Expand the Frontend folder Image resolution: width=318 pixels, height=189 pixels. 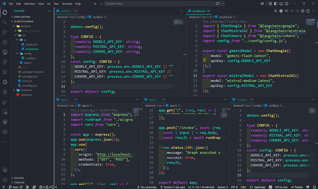point(26,90)
